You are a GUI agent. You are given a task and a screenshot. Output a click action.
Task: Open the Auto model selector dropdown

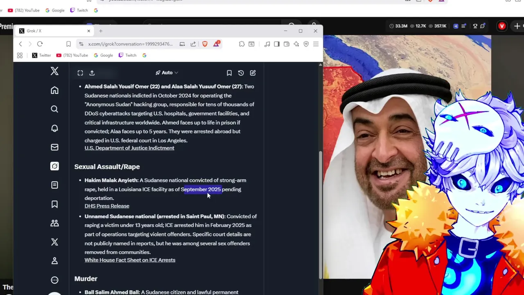pyautogui.click(x=167, y=73)
